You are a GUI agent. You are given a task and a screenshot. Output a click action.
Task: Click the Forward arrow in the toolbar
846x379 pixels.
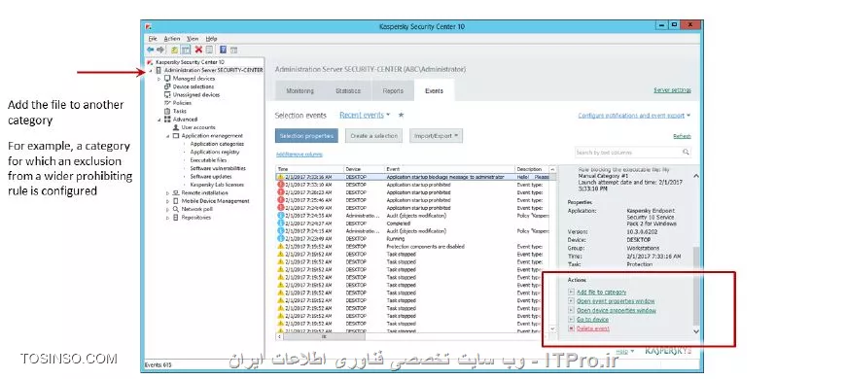coord(160,50)
